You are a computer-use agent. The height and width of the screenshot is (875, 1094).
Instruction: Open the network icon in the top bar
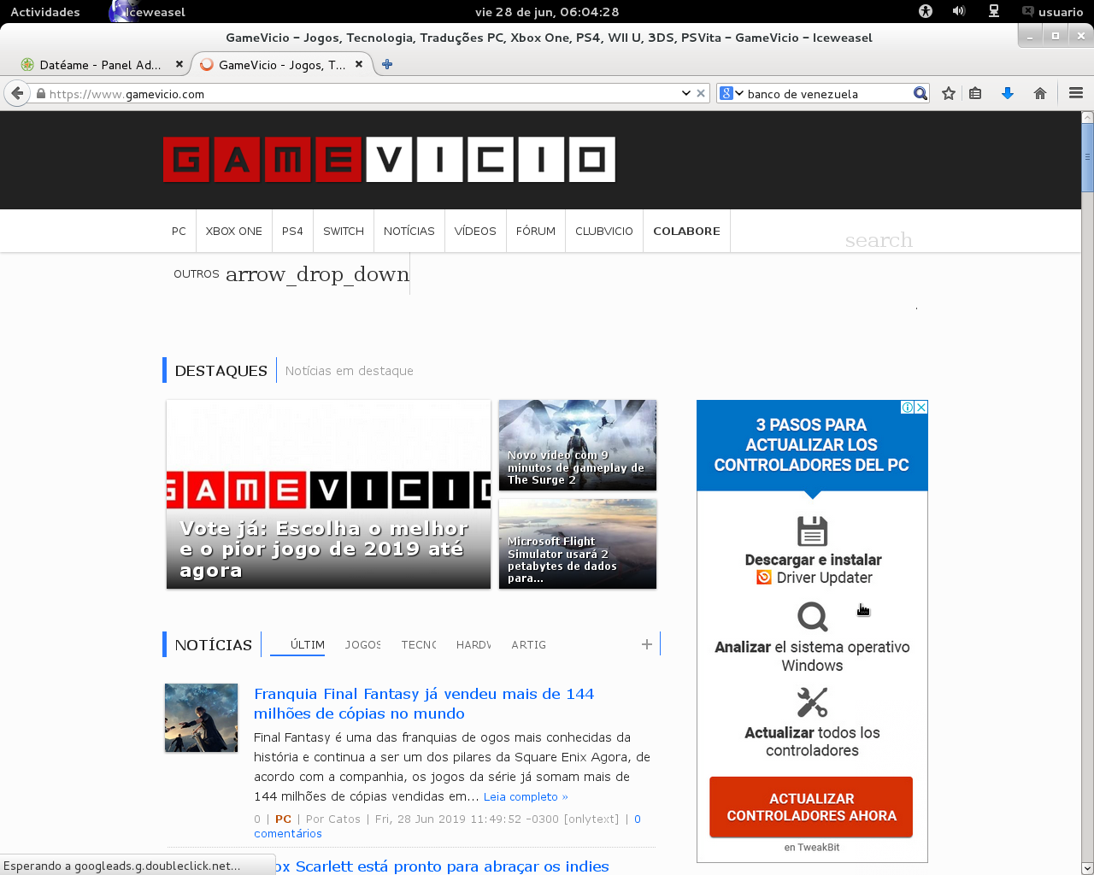pos(993,11)
